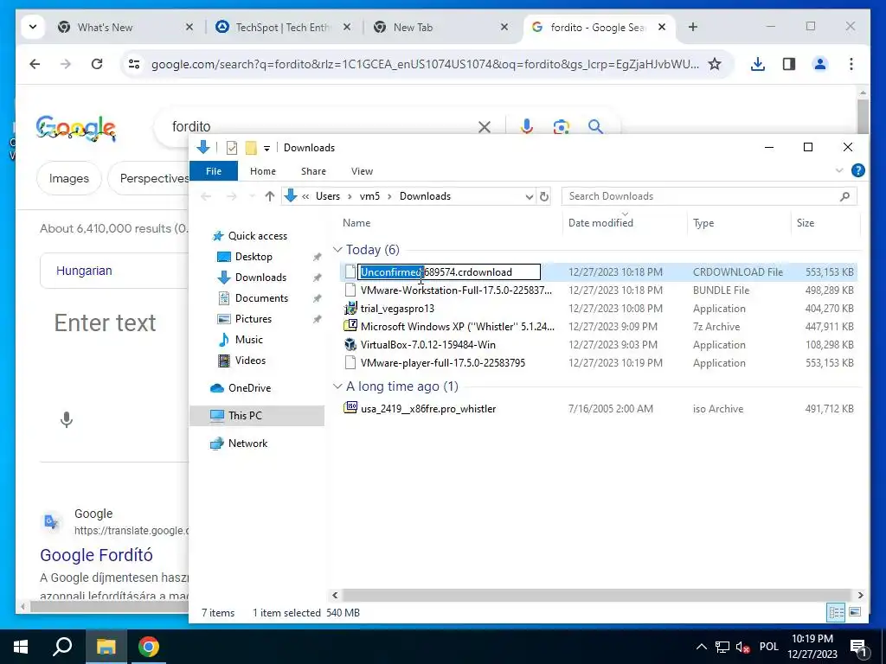Select usa_2419__x86fre.pro_whistler iso file
Image resolution: width=886 pixels, height=664 pixels.
point(427,409)
